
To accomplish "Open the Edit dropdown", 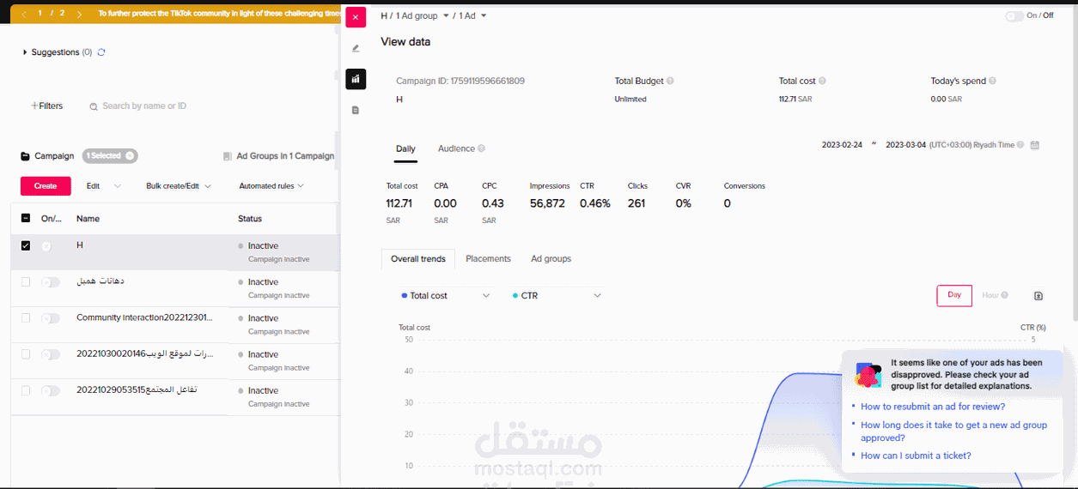I will pyautogui.click(x=103, y=186).
